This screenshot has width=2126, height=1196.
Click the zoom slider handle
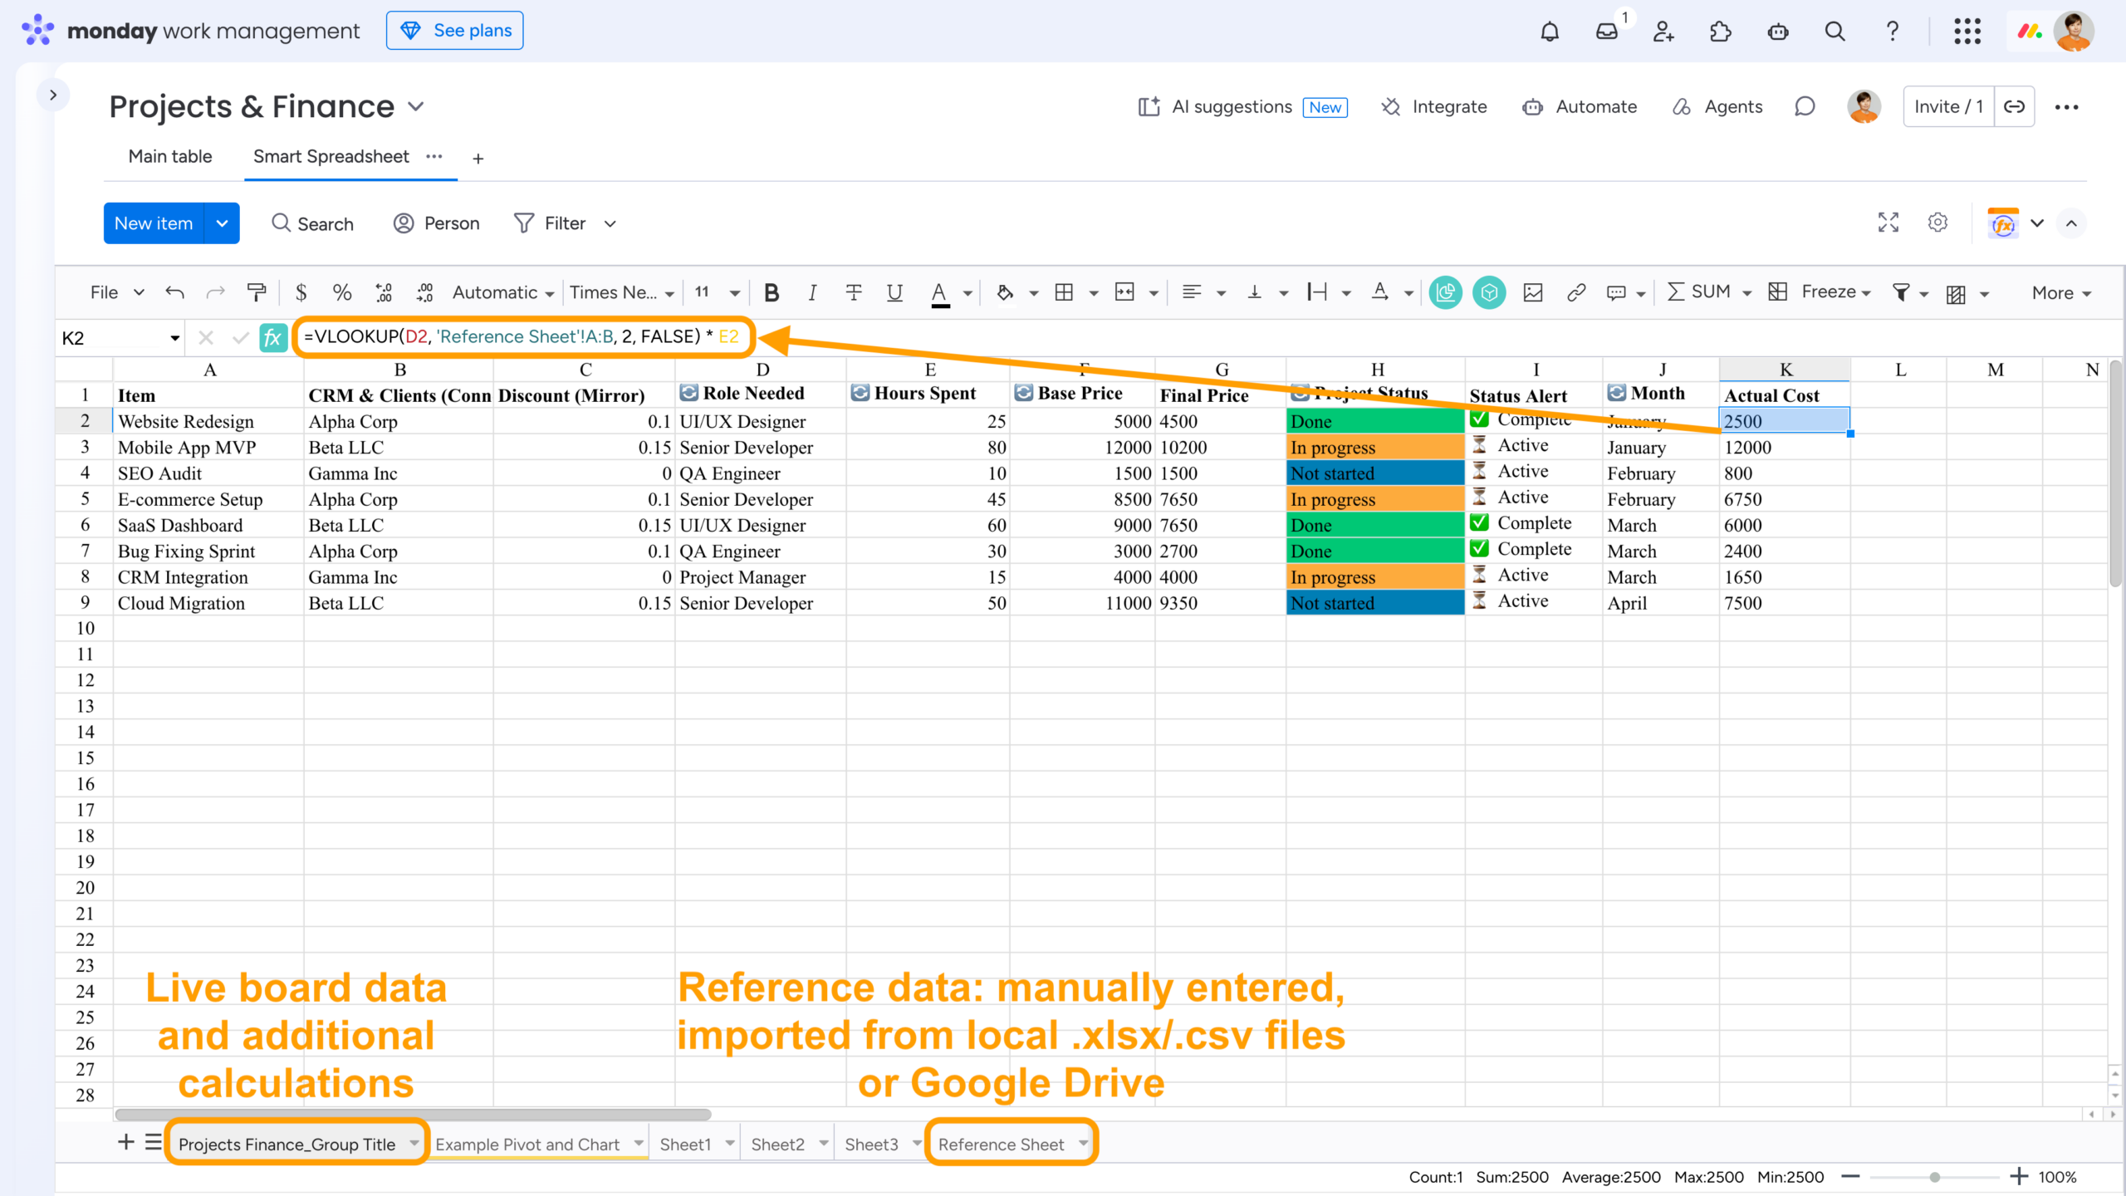[1935, 1177]
